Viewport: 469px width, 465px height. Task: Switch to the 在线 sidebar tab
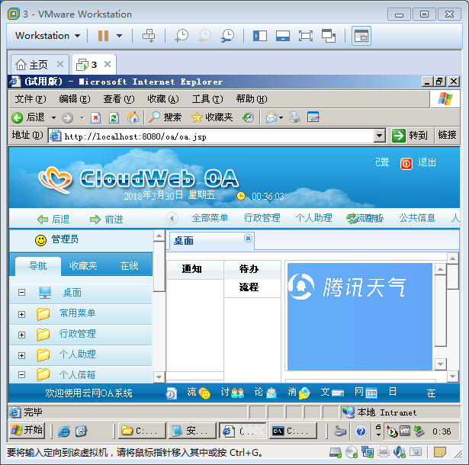(x=129, y=265)
